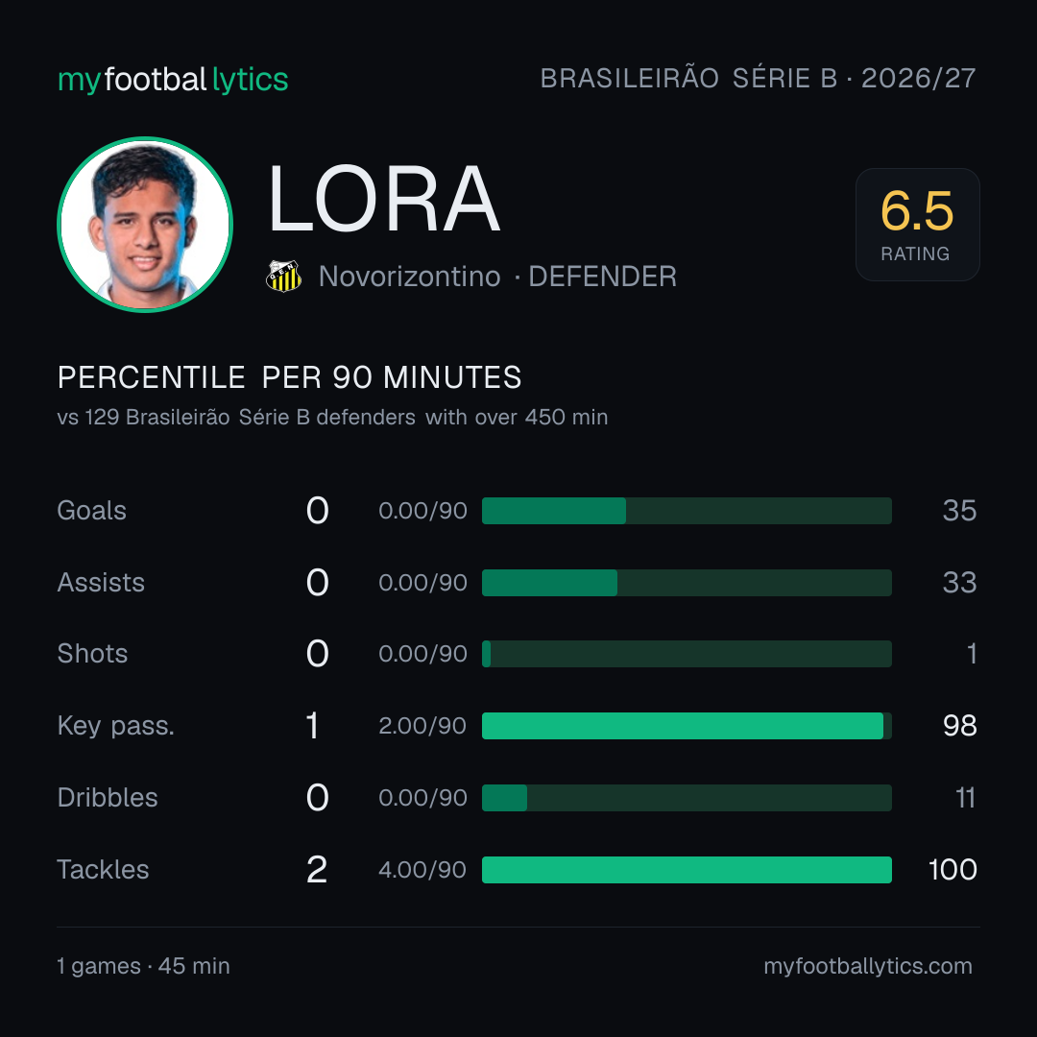This screenshot has width=1037, height=1037.
Task: Click the Assists percentile bar
Action: [687, 583]
